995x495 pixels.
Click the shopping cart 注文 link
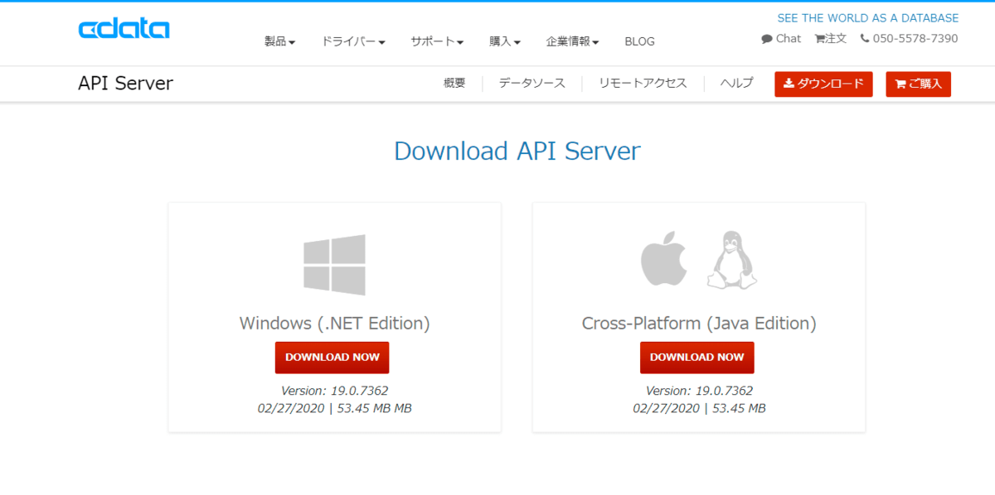(x=831, y=38)
